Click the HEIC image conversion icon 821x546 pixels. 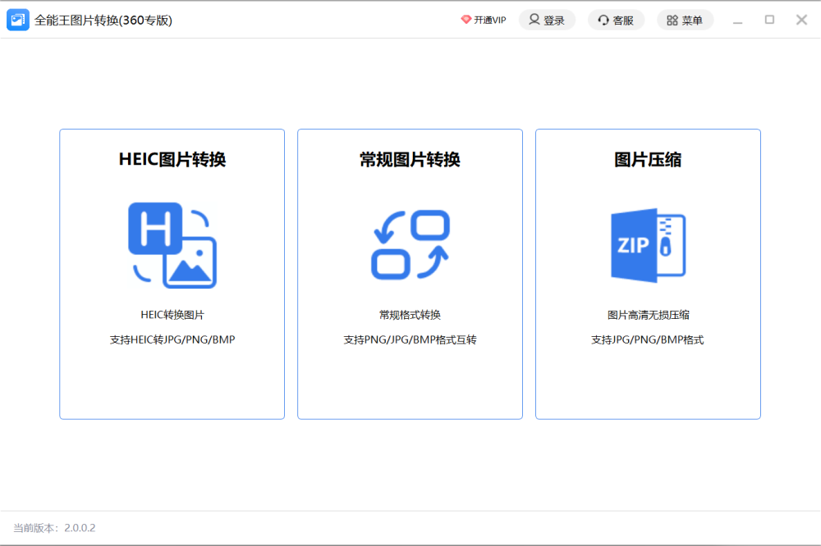click(172, 245)
